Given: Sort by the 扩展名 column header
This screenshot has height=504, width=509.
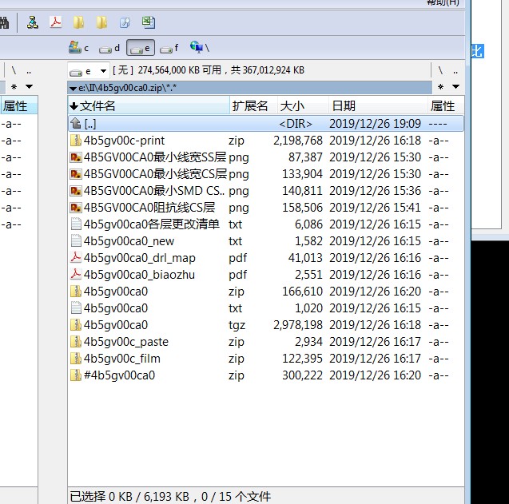Looking at the screenshot, I should pos(253,105).
